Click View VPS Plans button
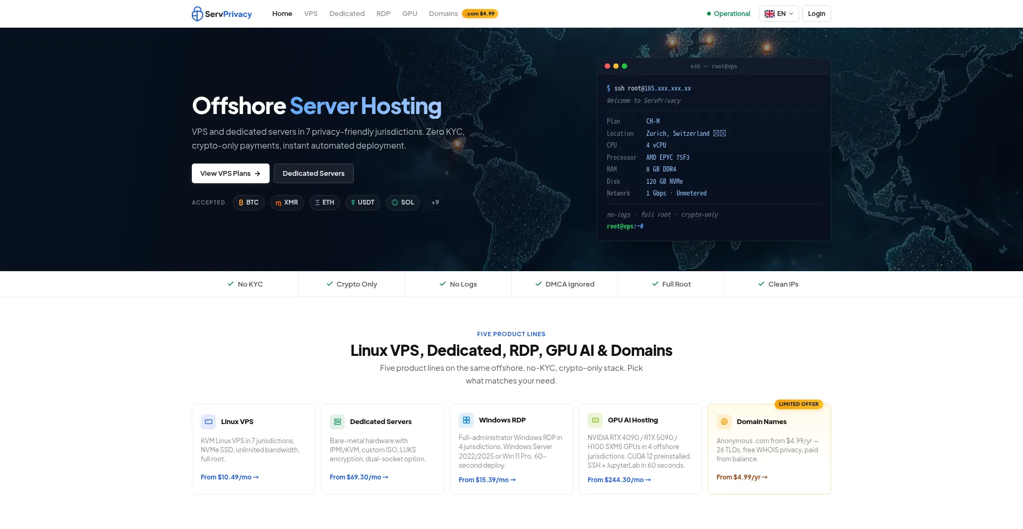This screenshot has width=1023, height=529. tap(231, 174)
